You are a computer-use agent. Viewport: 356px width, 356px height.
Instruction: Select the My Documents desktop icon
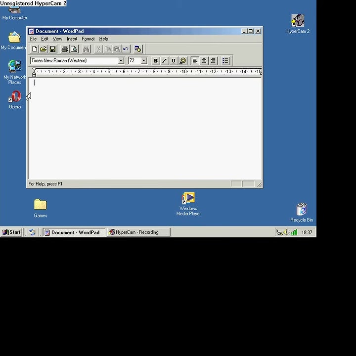coord(14,41)
